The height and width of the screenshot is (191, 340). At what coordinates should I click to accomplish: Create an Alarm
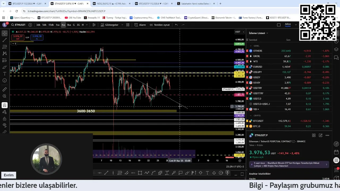[140, 25]
